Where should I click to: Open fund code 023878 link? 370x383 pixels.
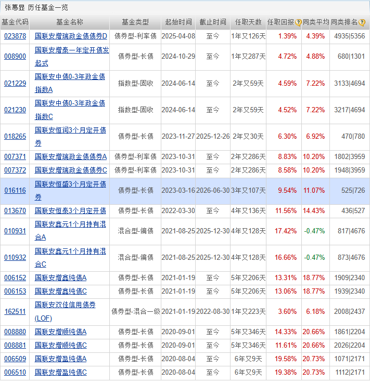pyautogui.click(x=15, y=36)
